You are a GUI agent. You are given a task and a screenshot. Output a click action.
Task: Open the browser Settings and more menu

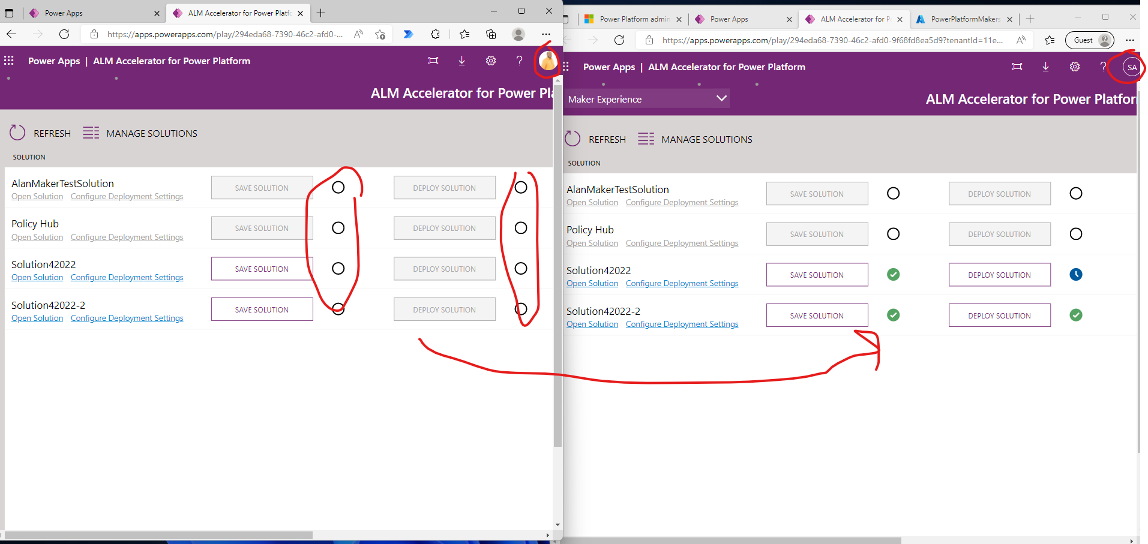pos(1131,40)
